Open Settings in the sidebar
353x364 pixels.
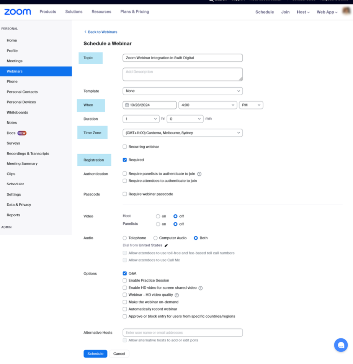[x=14, y=194]
